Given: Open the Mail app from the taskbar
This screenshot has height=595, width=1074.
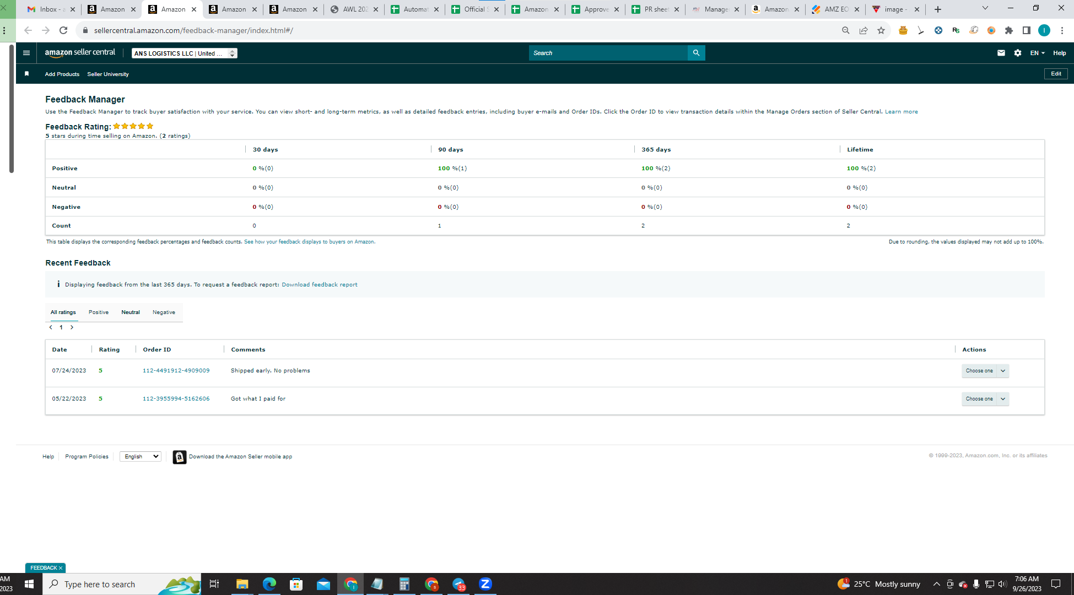Looking at the screenshot, I should [x=323, y=584].
